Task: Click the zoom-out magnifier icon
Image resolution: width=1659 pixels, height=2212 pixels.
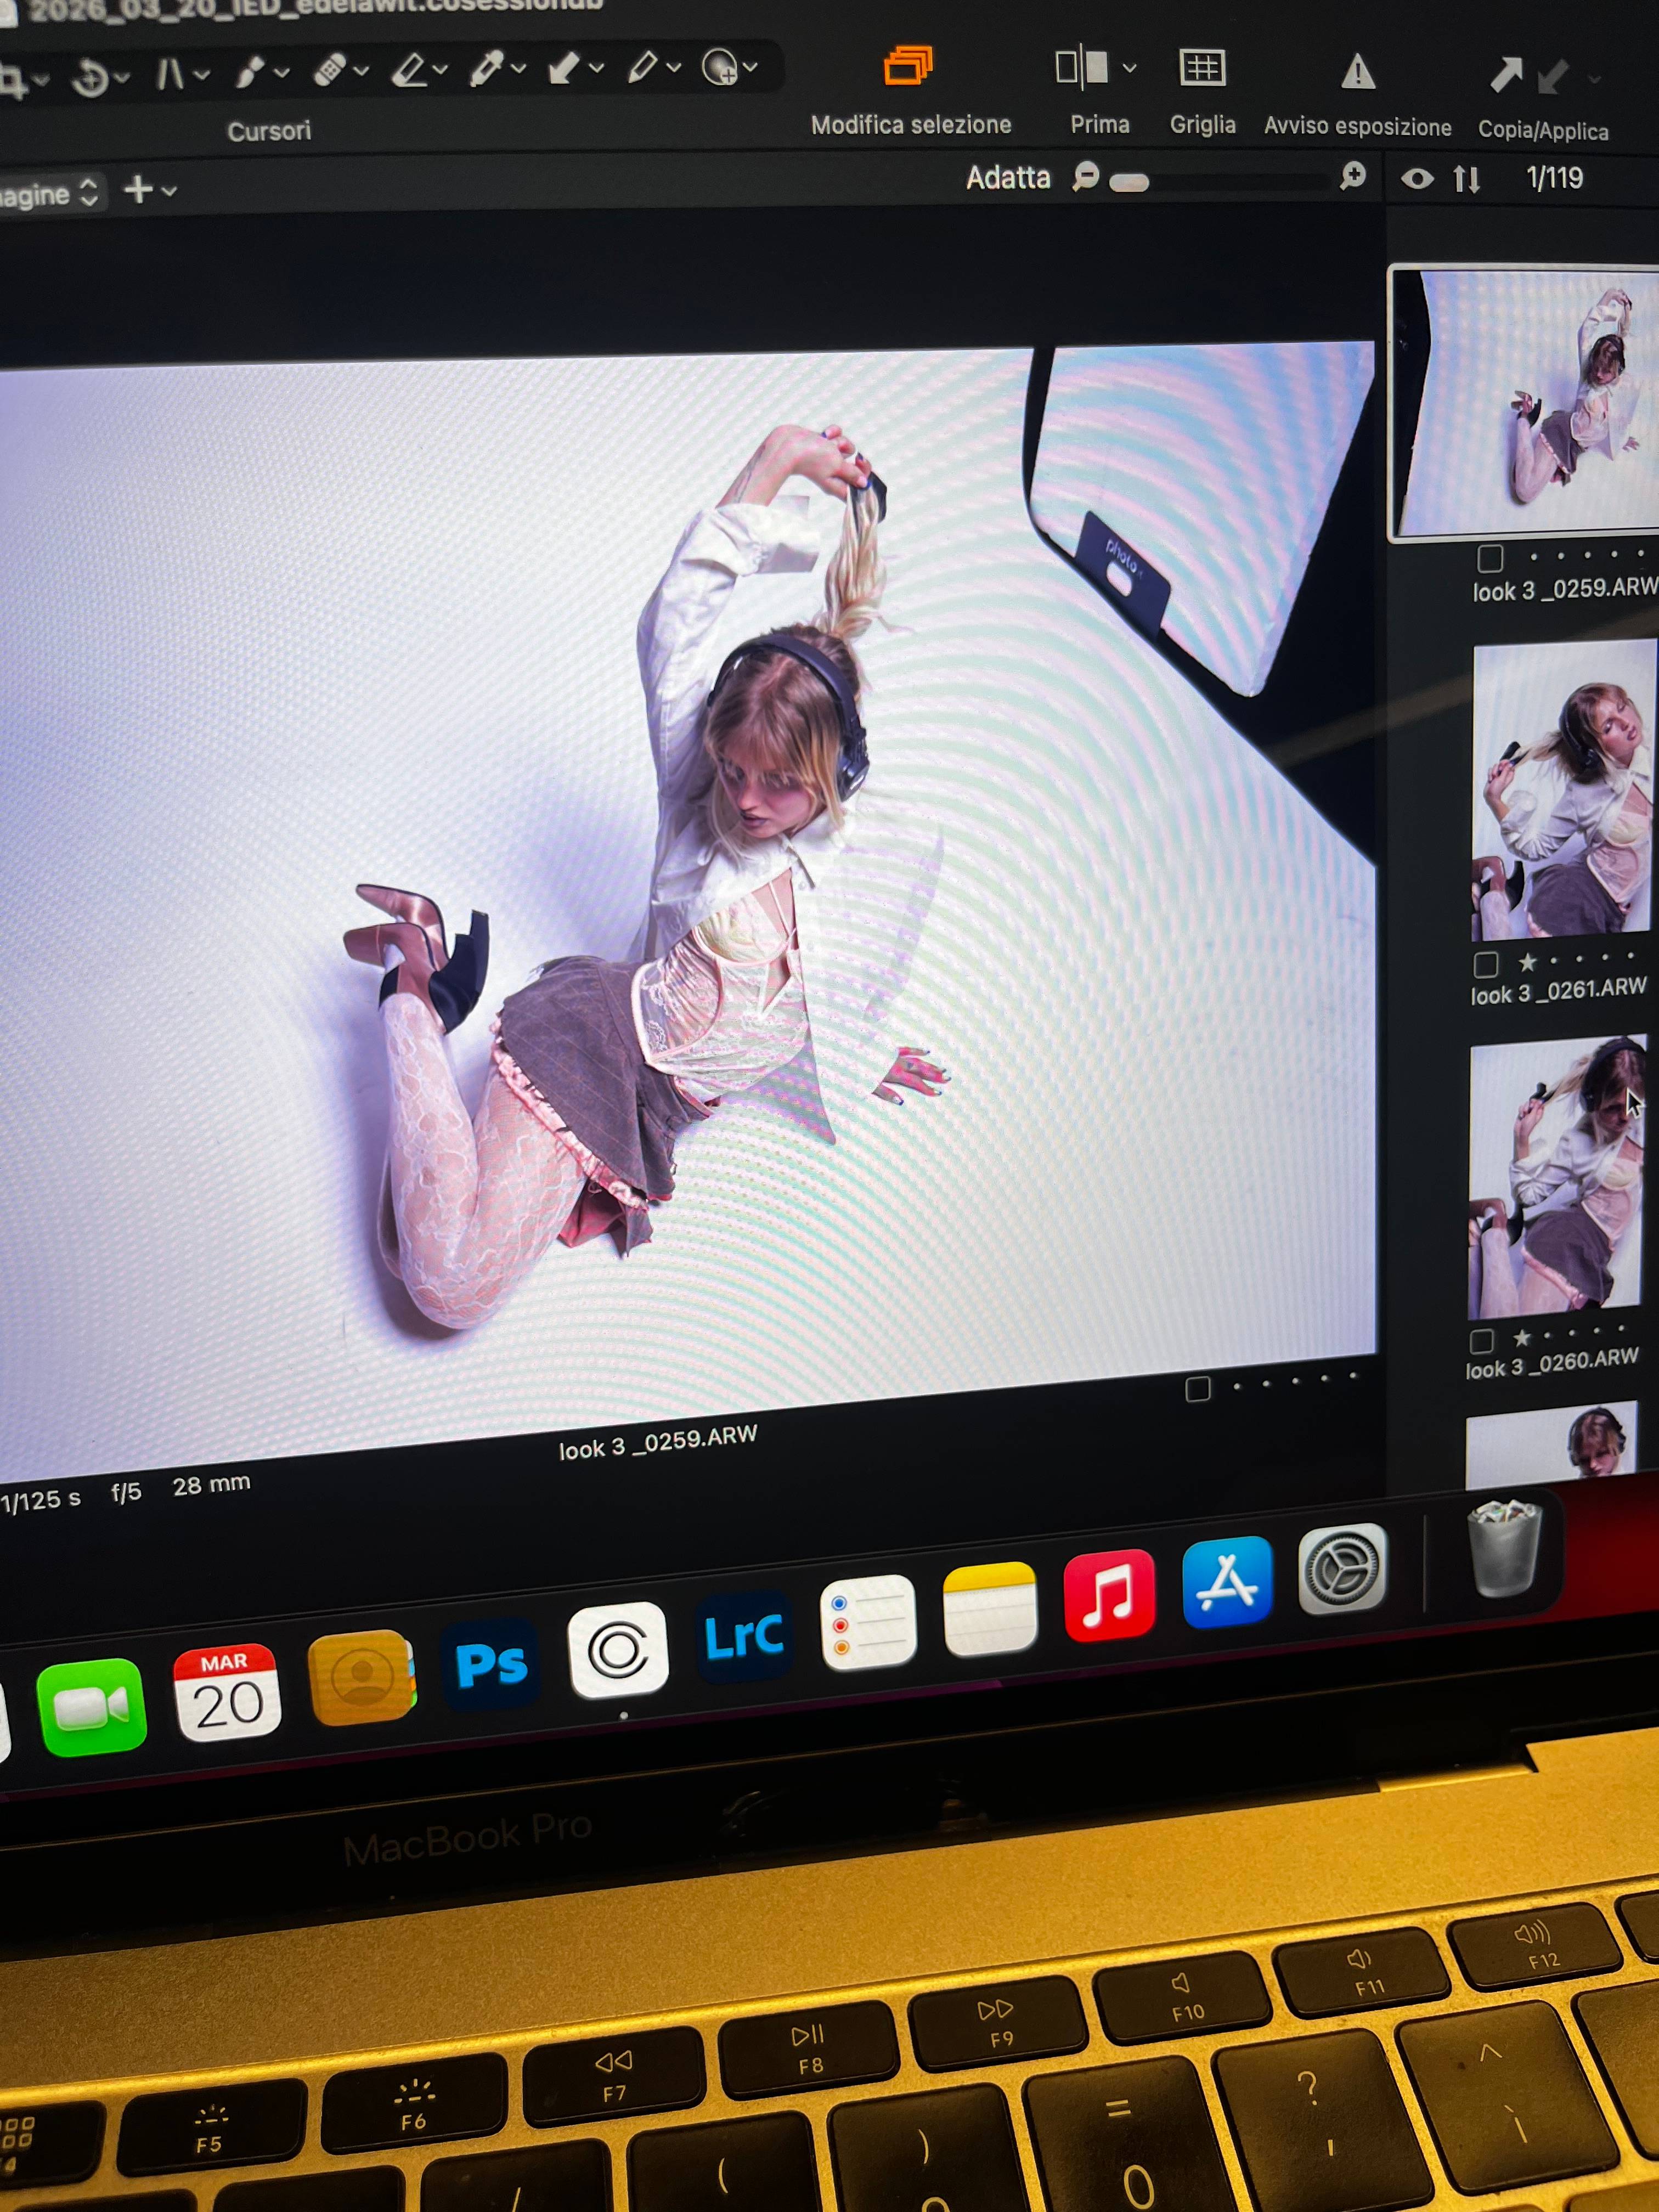Action: coord(1085,177)
